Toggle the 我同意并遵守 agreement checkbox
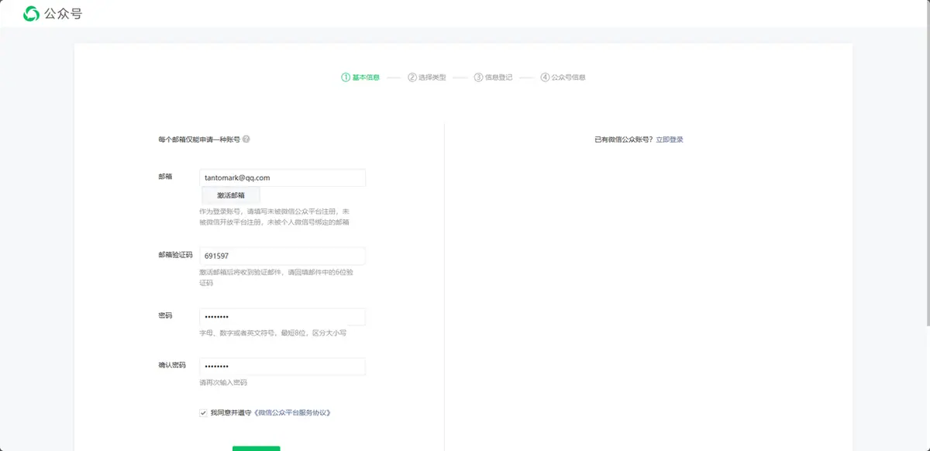The image size is (930, 451). click(203, 413)
